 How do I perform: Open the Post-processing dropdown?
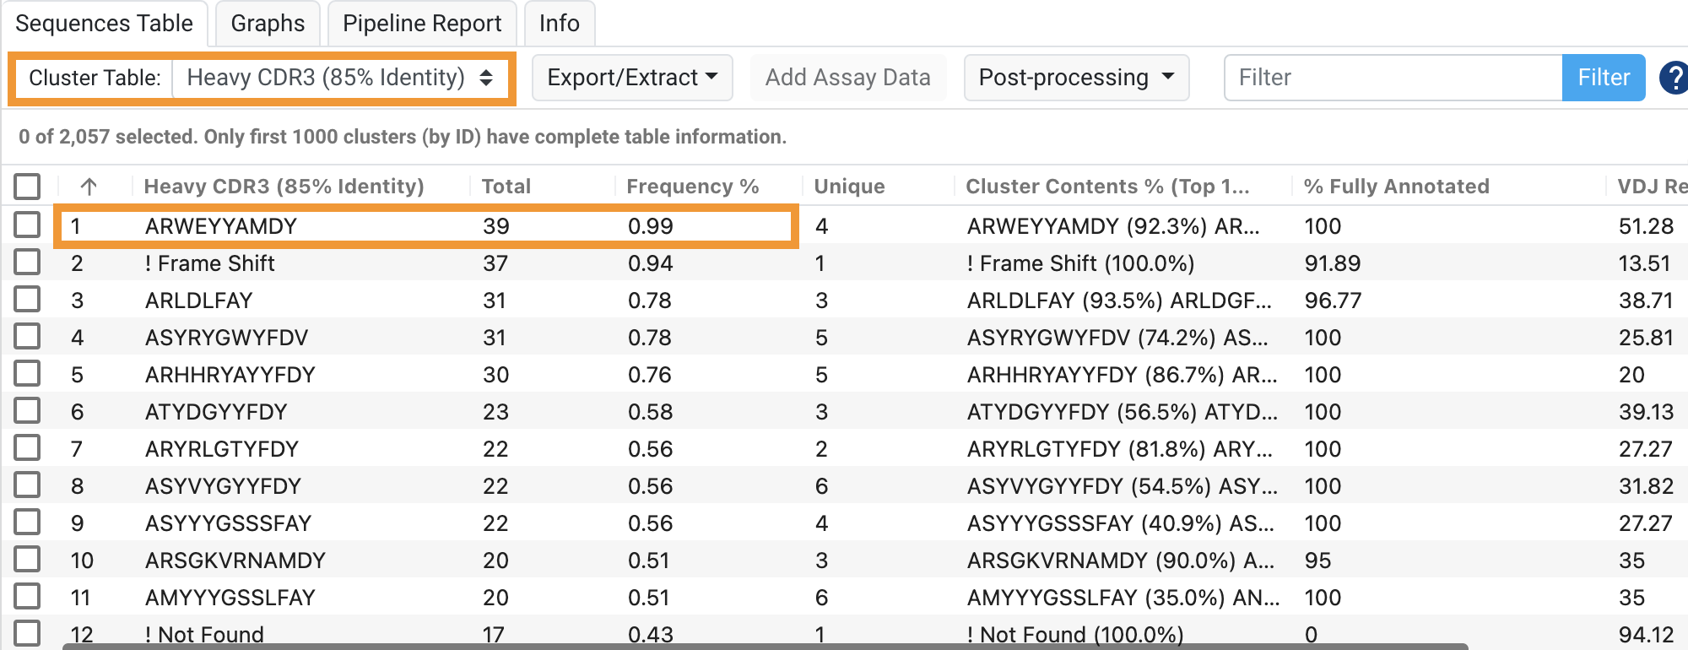tap(1075, 78)
